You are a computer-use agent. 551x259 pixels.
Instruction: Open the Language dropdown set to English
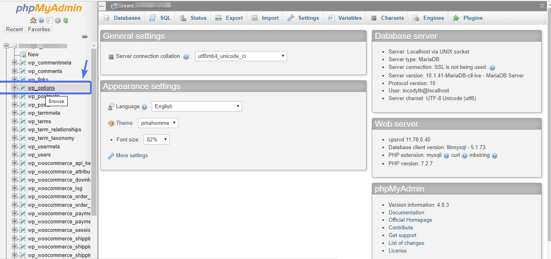tap(197, 107)
